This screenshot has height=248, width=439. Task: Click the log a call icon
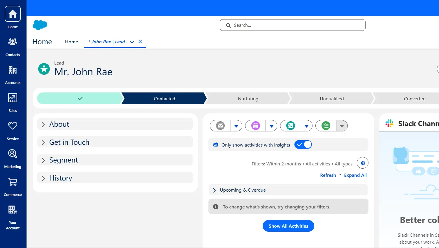click(291, 126)
